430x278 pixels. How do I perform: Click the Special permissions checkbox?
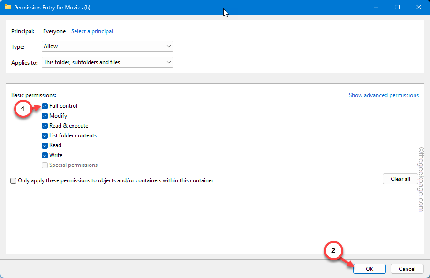(45, 165)
